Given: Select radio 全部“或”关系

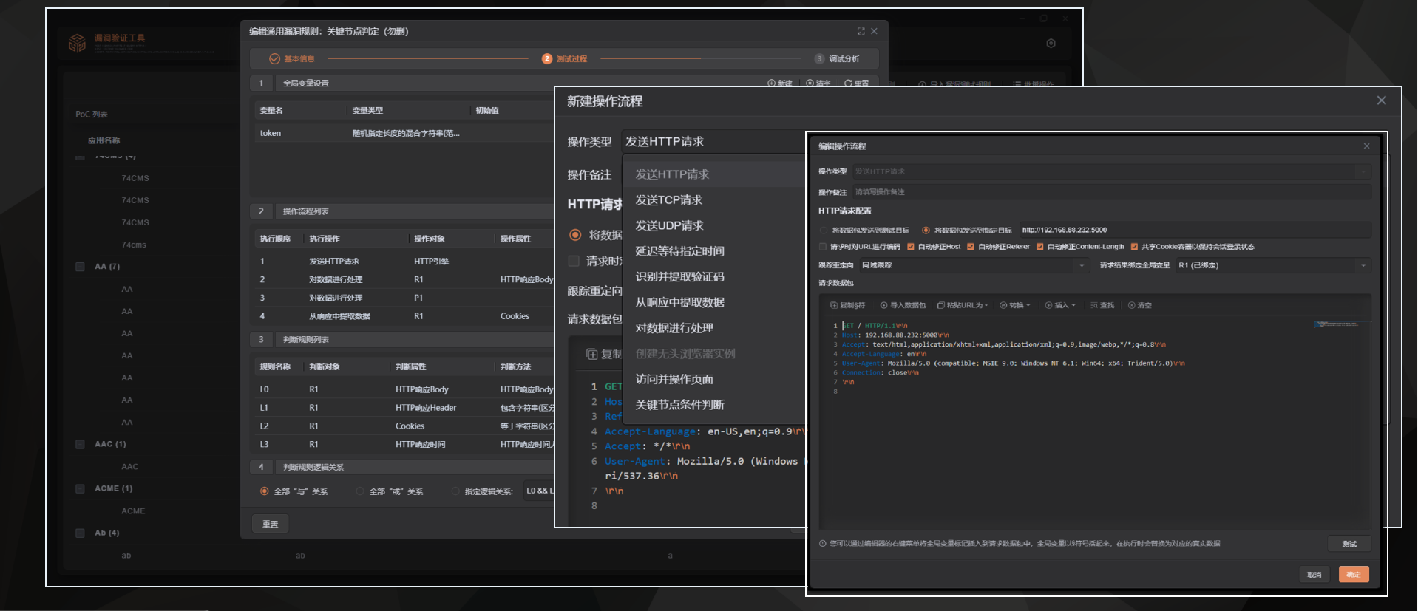Looking at the screenshot, I should (360, 491).
